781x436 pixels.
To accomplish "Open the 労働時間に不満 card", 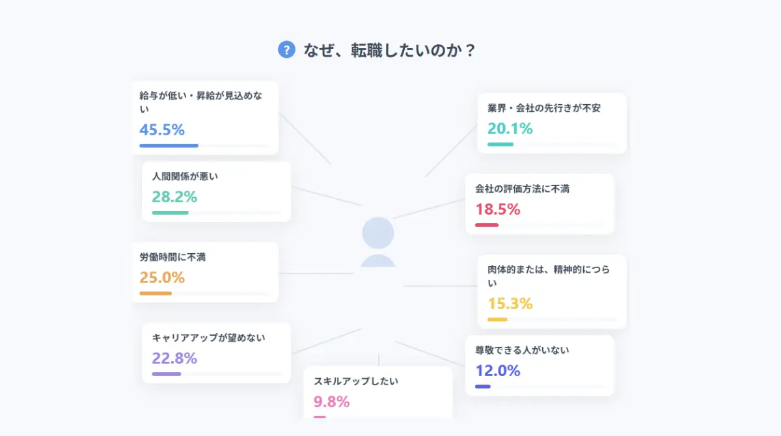I will [x=205, y=272].
